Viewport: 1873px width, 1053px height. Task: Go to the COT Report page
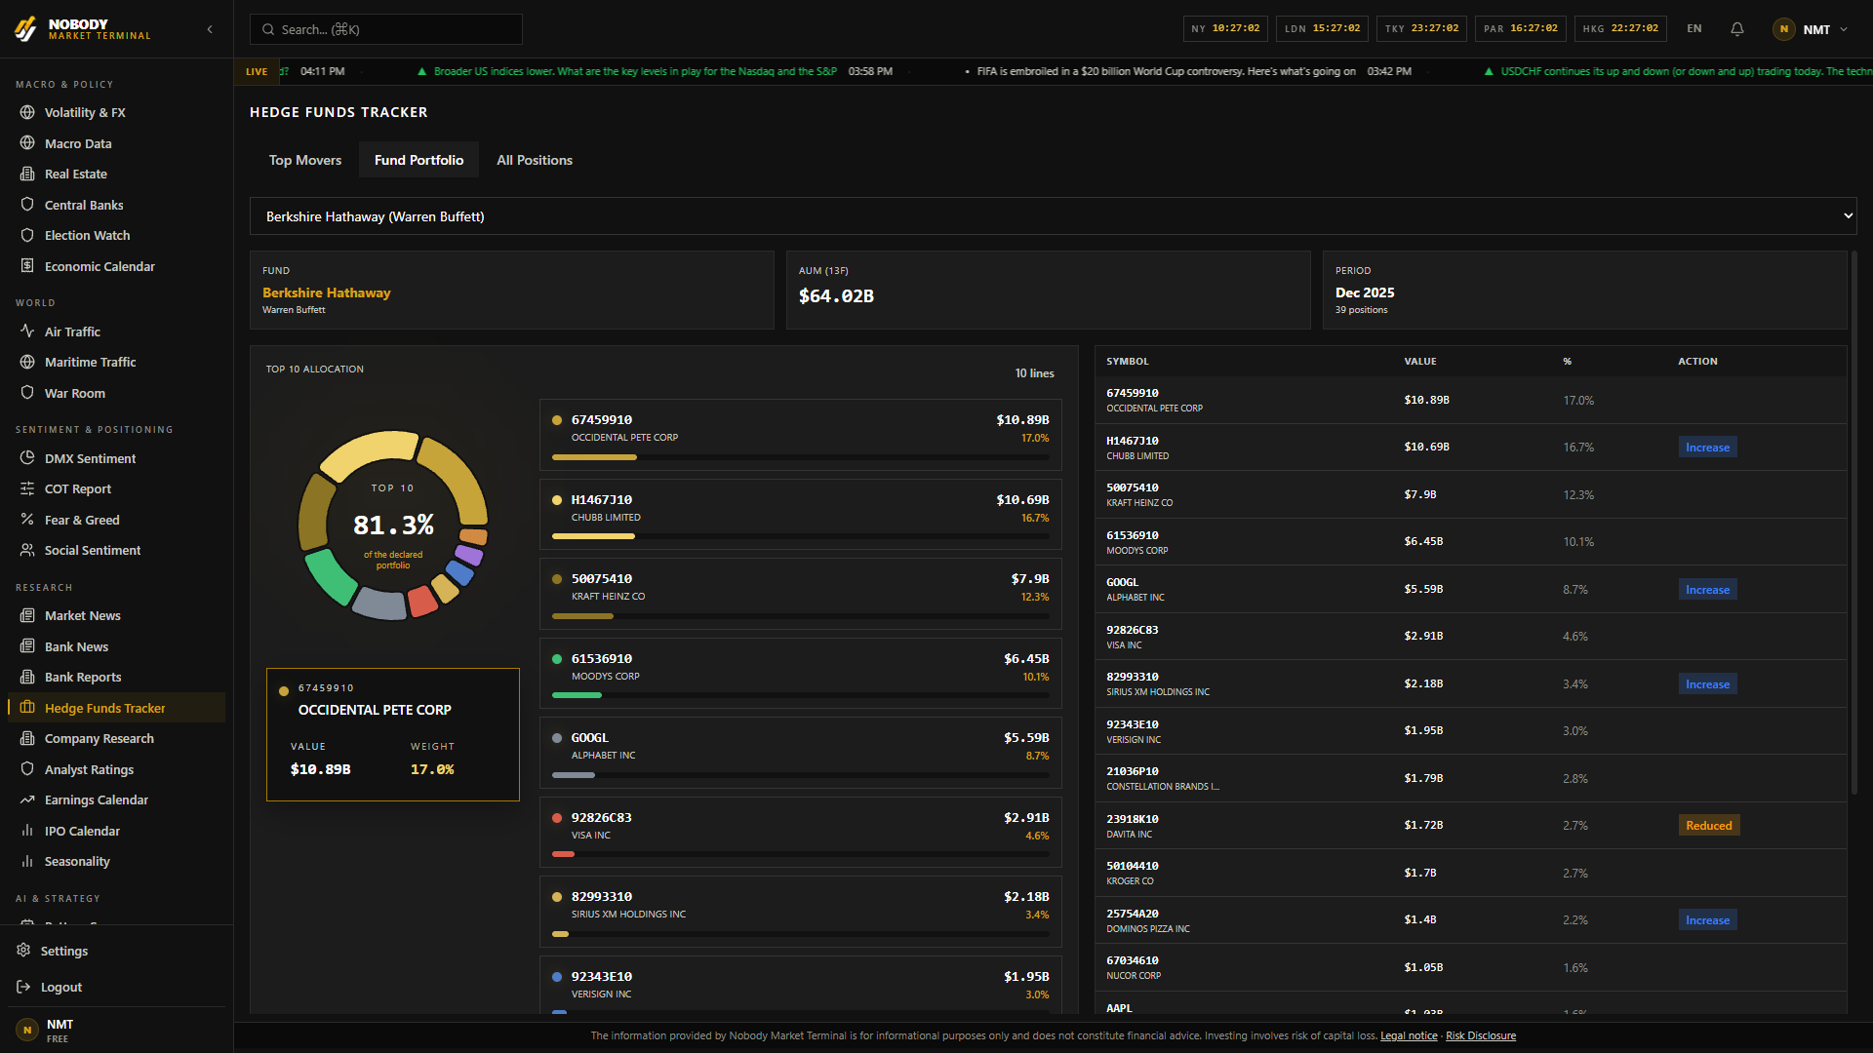pos(78,488)
